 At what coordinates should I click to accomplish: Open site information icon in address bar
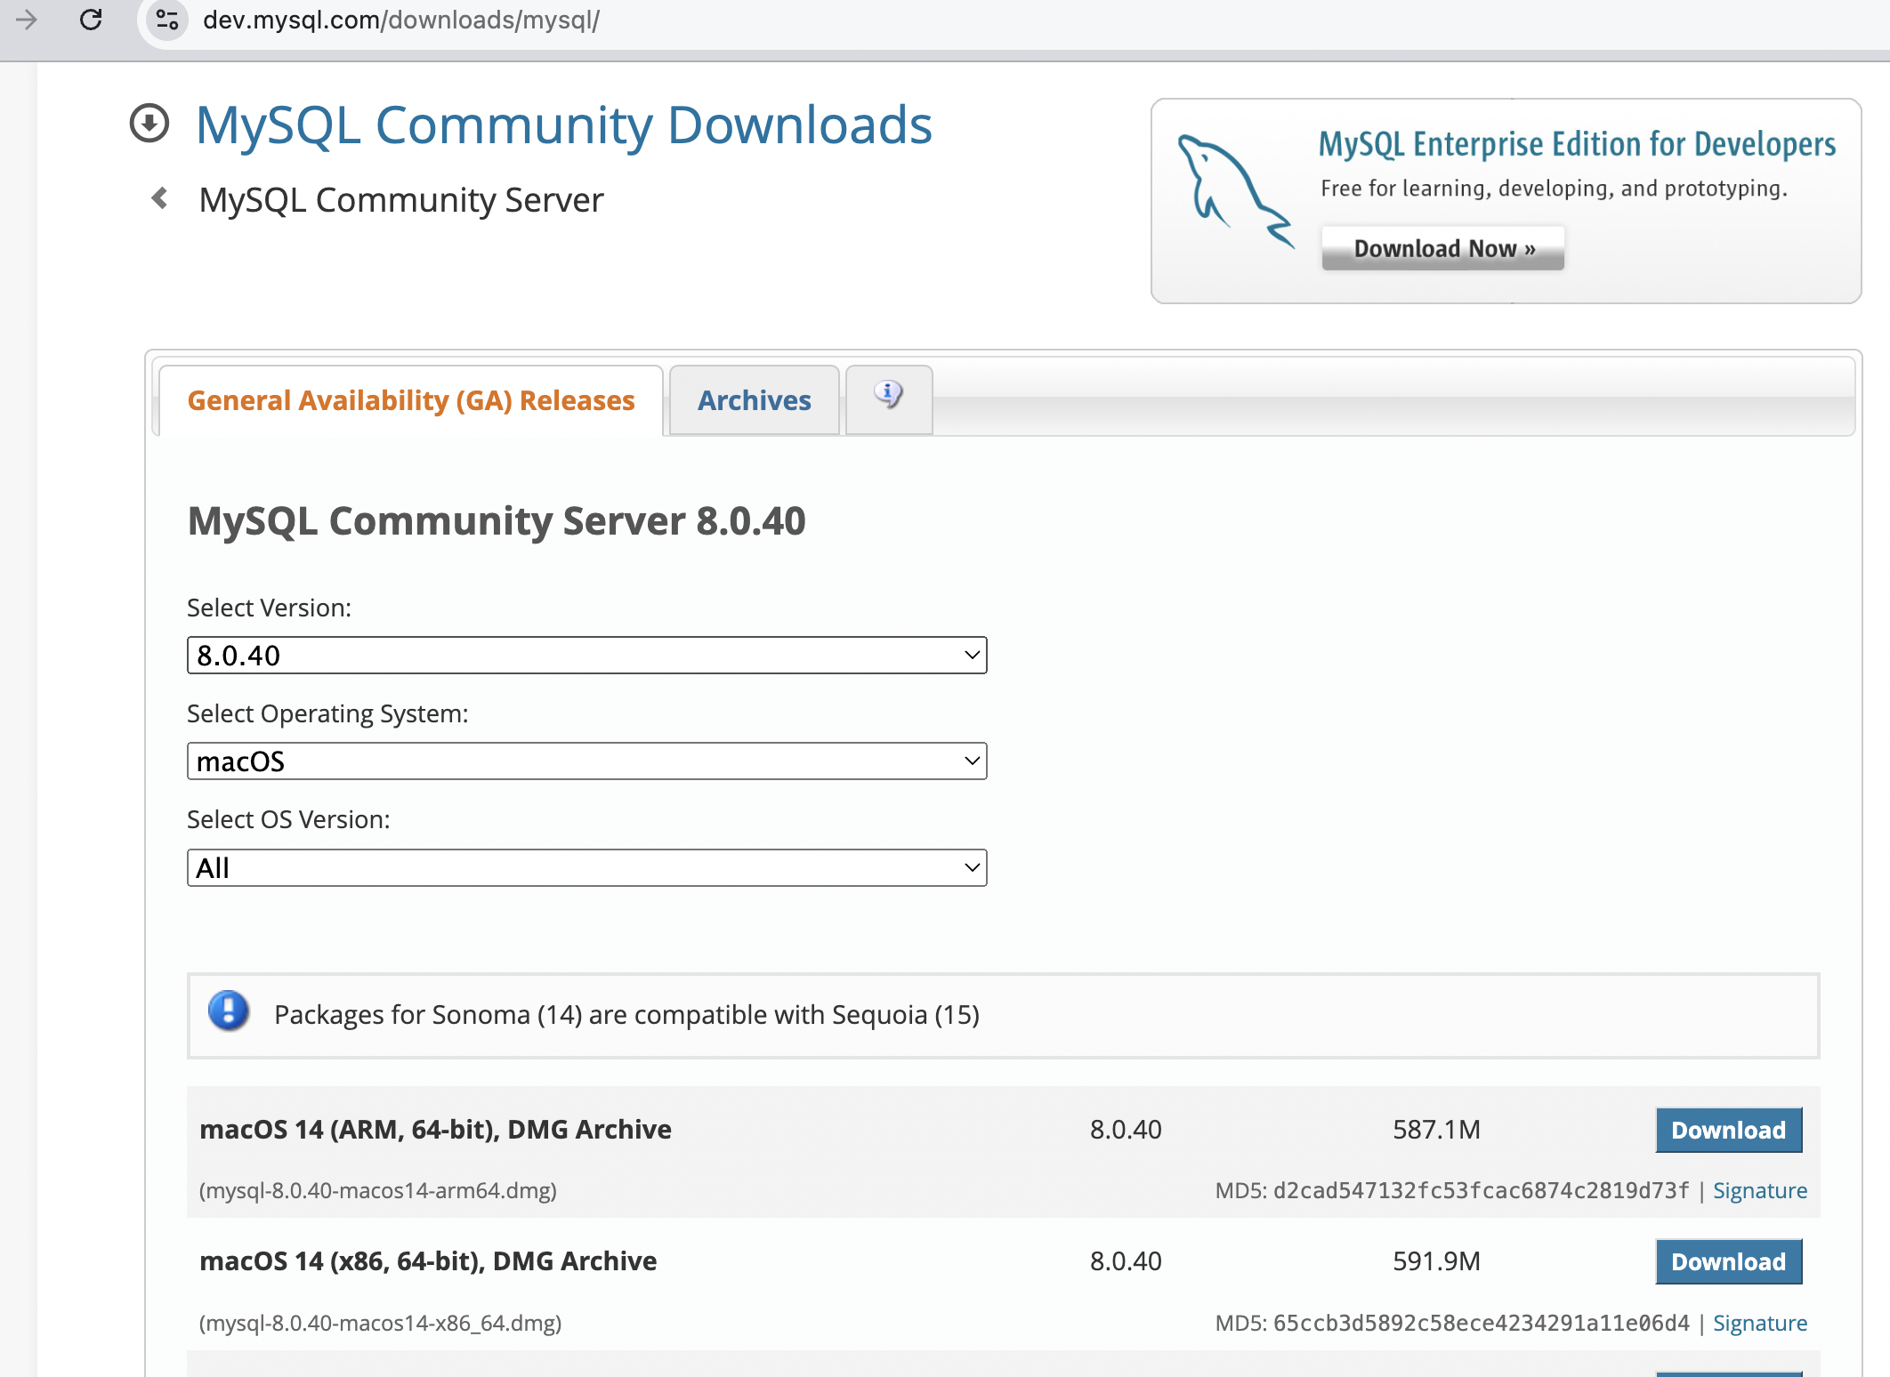166,20
